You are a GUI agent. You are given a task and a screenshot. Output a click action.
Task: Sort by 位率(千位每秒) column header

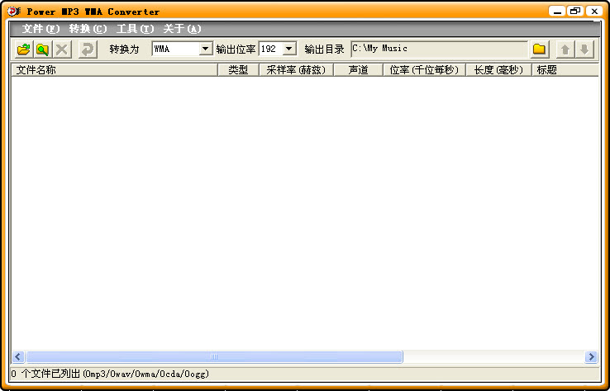point(424,70)
